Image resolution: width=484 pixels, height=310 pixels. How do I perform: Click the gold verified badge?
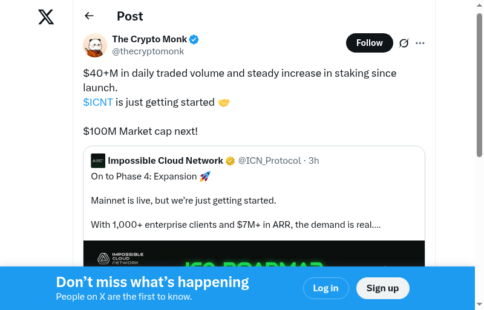click(231, 161)
